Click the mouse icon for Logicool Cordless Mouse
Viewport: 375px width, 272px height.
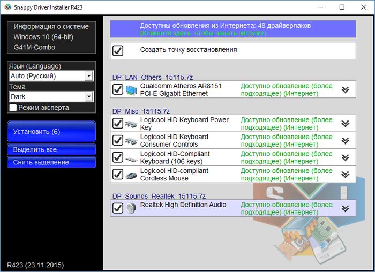click(131, 175)
